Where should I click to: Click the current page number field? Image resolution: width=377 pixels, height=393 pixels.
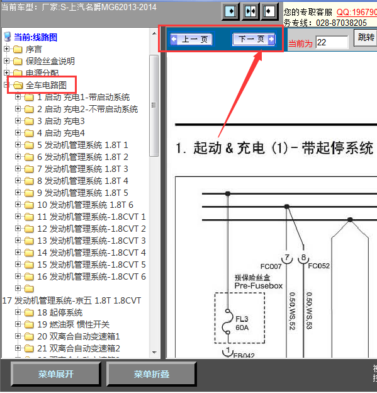click(332, 42)
